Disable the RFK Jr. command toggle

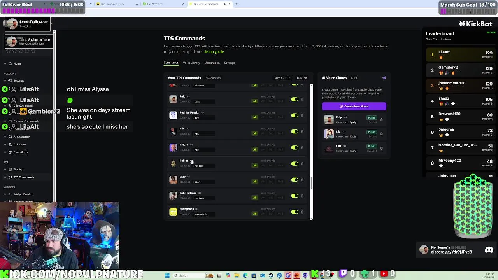point(295,148)
